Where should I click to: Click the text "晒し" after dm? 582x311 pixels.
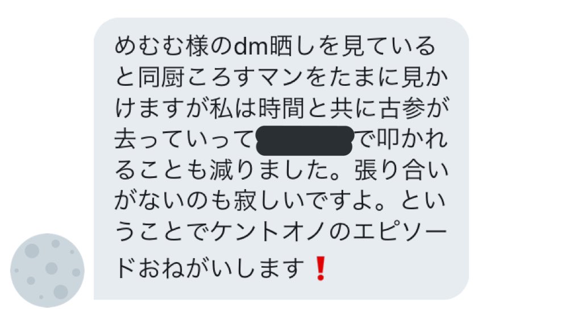click(x=290, y=47)
